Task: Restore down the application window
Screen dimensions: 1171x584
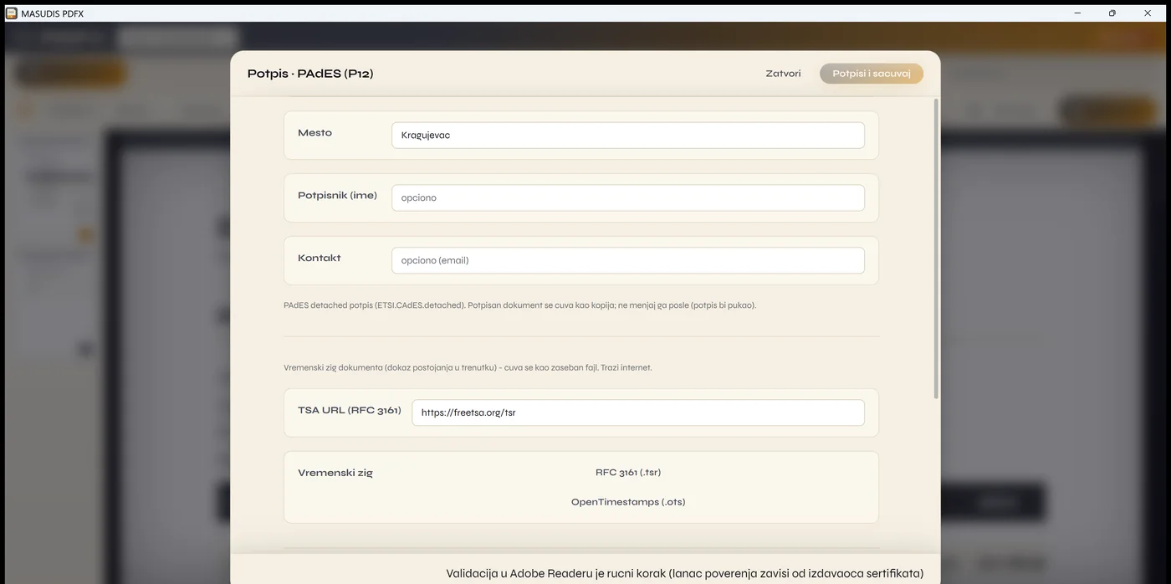Action: pos(1112,13)
